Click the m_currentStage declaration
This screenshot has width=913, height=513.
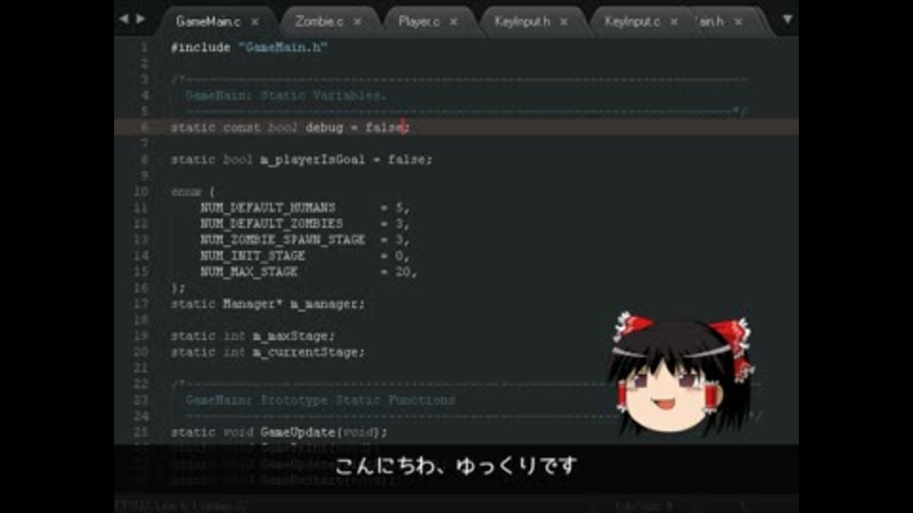click(x=268, y=352)
